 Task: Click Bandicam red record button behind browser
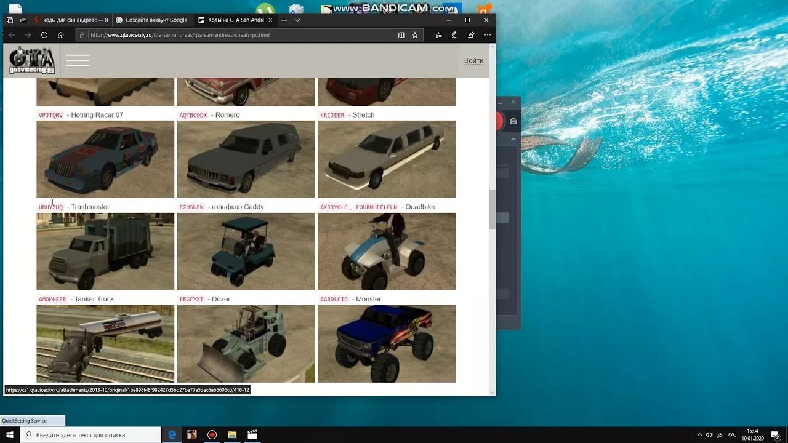point(499,121)
